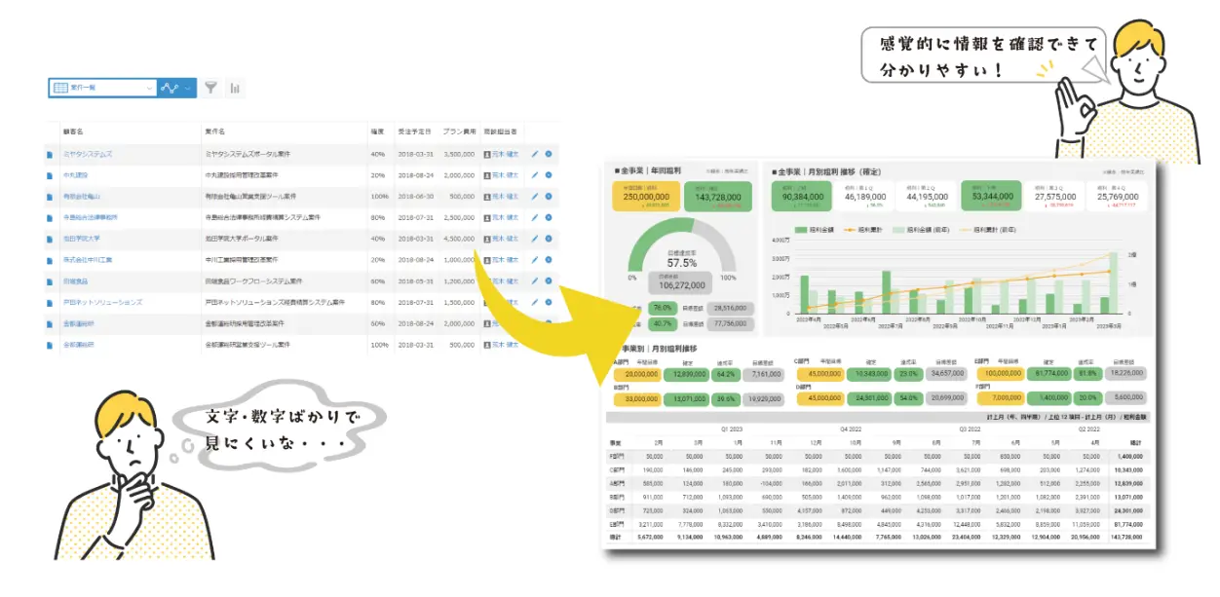Switch to the line graph view button
The width and height of the screenshot is (1220, 597).
pos(170,88)
